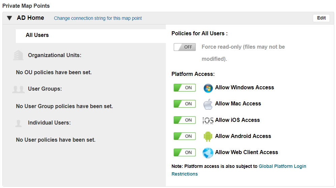The height and width of the screenshot is (188, 336).
Task: Click the Web Client globe icon
Action: [x=208, y=153]
